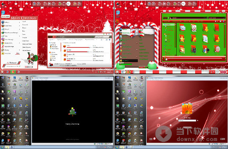Click white round icon in top-right dock
This screenshot has width=228, height=149.
(x=184, y=4)
